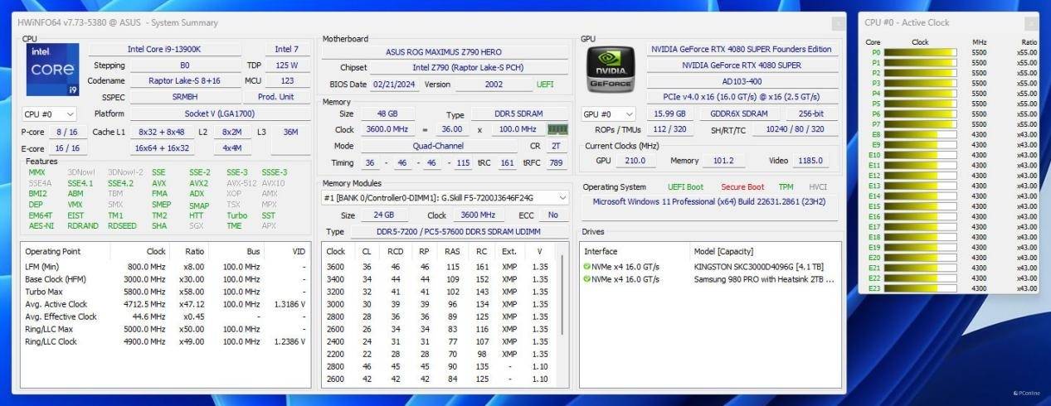The height and width of the screenshot is (406, 1051).
Task: Close the System Summary window
Action: pyautogui.click(x=839, y=23)
